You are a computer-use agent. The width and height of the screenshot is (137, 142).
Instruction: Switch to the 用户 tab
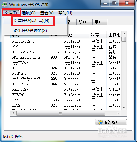click(100, 22)
